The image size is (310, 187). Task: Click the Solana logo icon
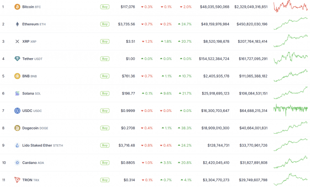17,93
